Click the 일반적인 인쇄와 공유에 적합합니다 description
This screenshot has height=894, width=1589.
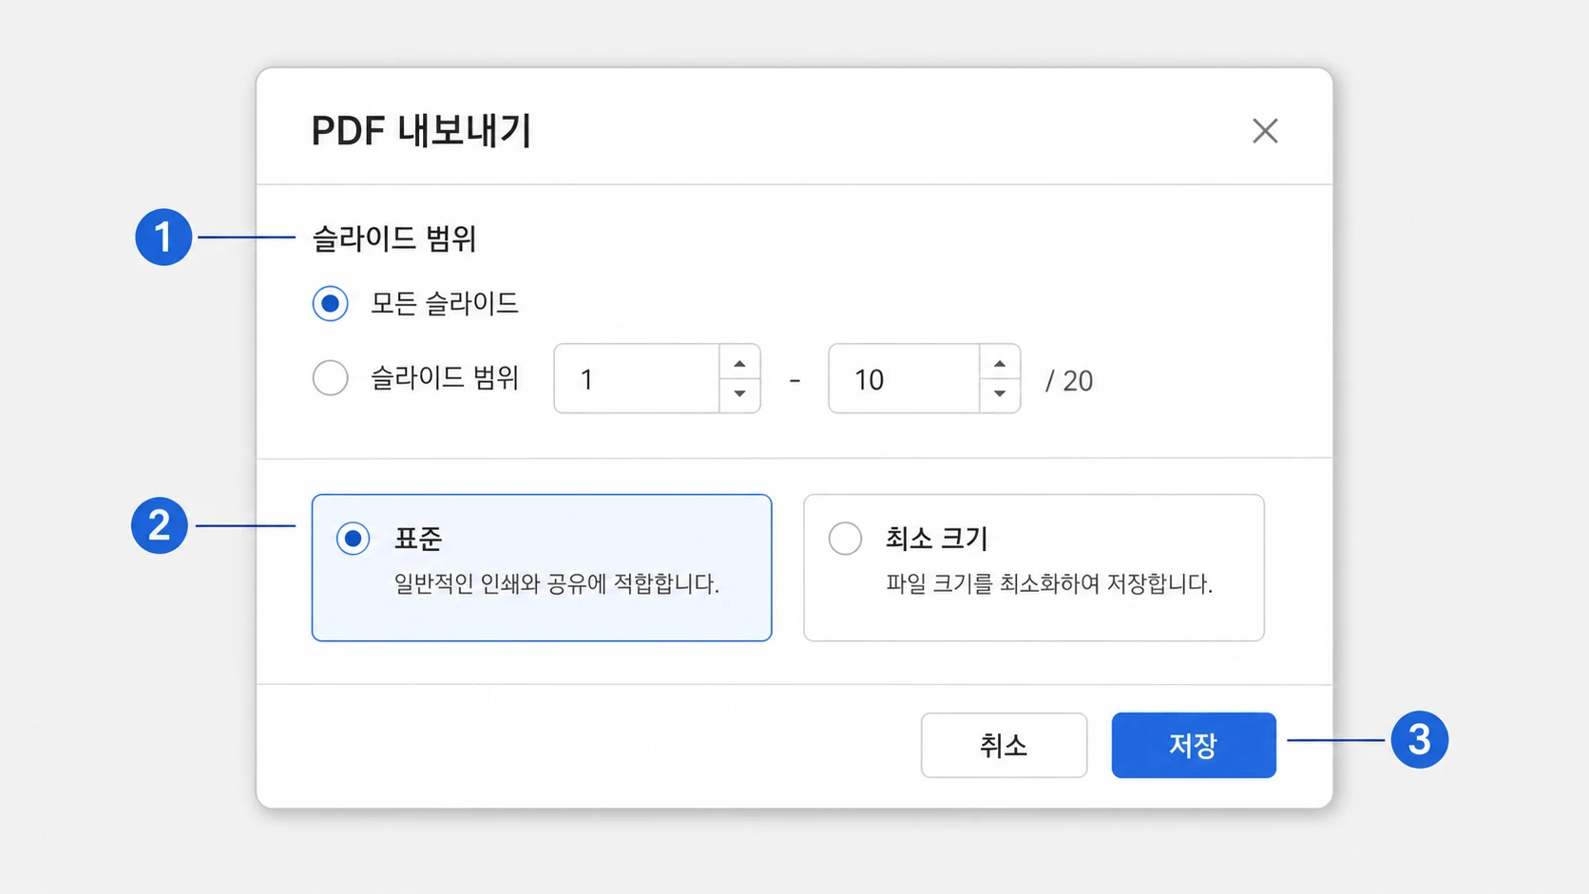click(557, 583)
